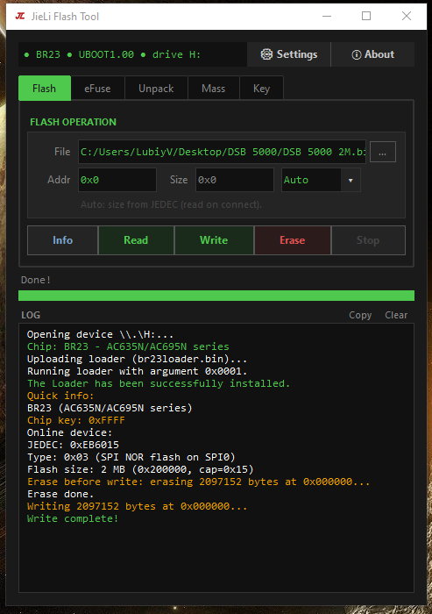Click the 'Quick info:' log line

(x=60, y=396)
